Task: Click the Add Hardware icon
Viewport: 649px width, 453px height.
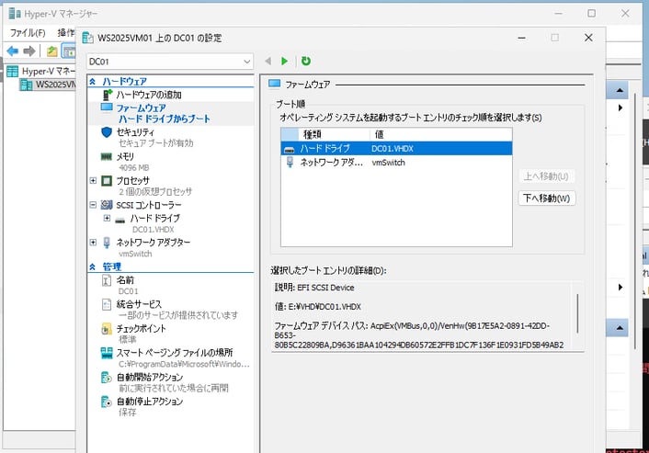Action: (x=108, y=95)
